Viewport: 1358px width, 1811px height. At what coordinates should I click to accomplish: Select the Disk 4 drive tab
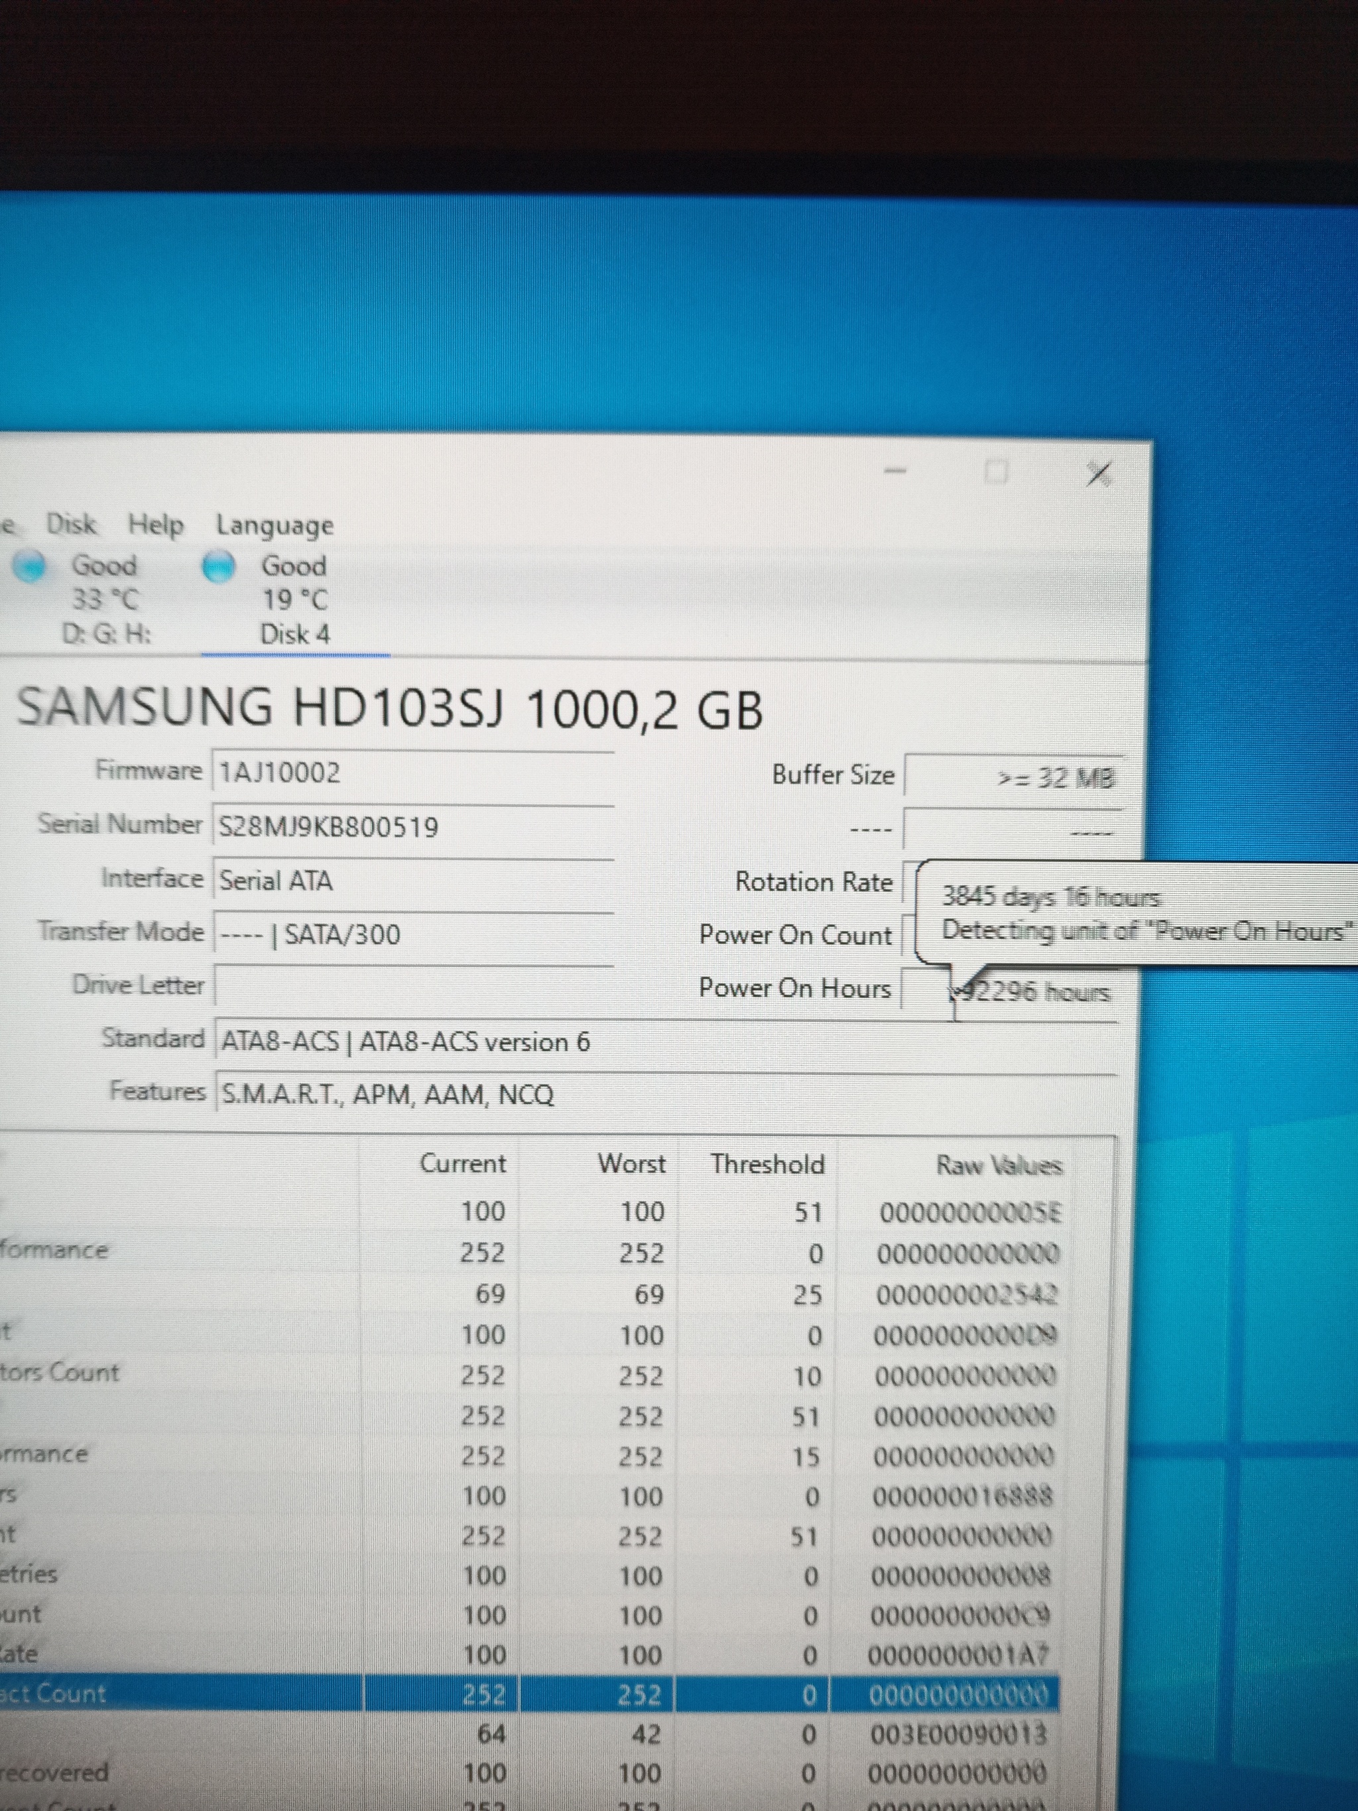click(294, 600)
